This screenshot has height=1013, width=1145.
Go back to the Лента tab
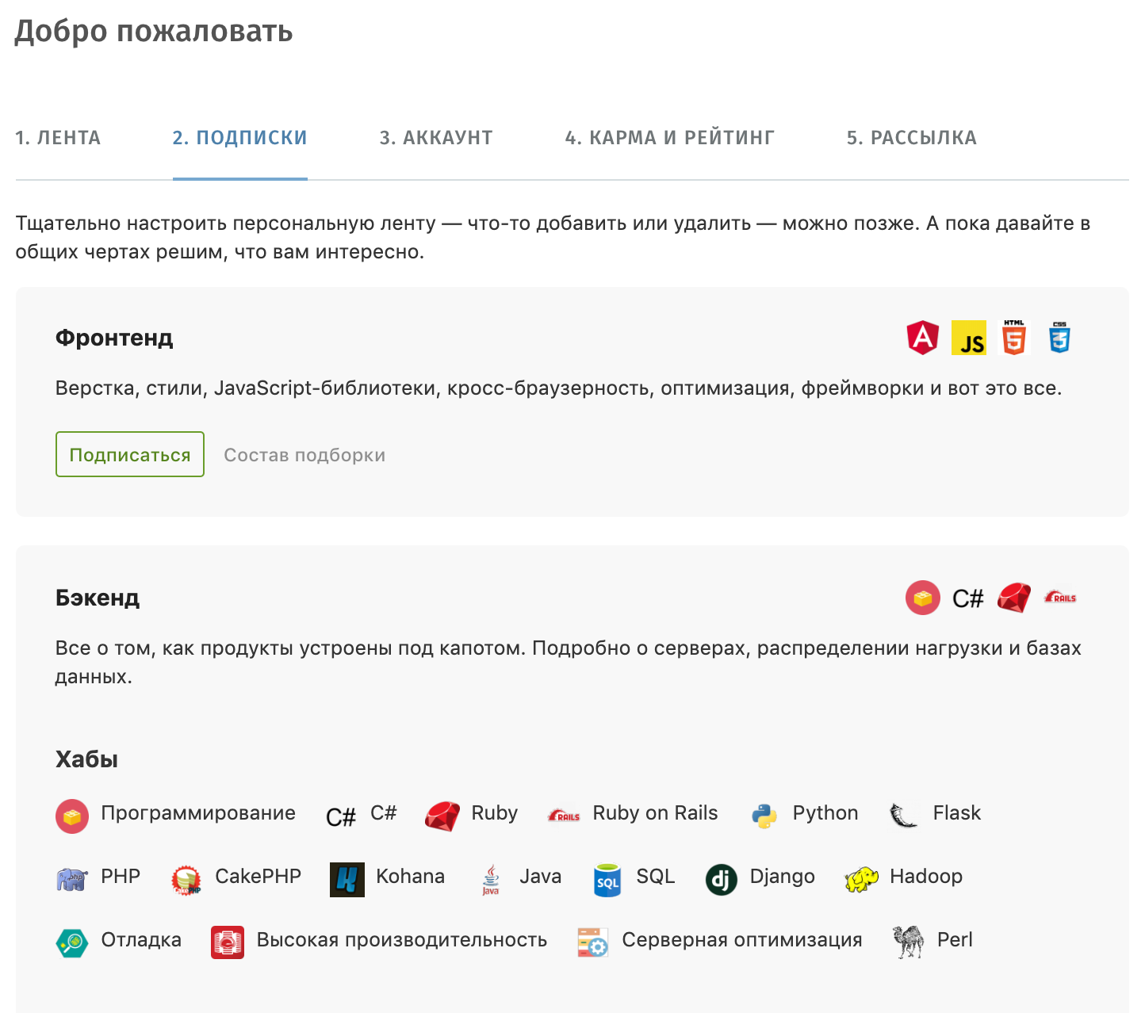(58, 136)
